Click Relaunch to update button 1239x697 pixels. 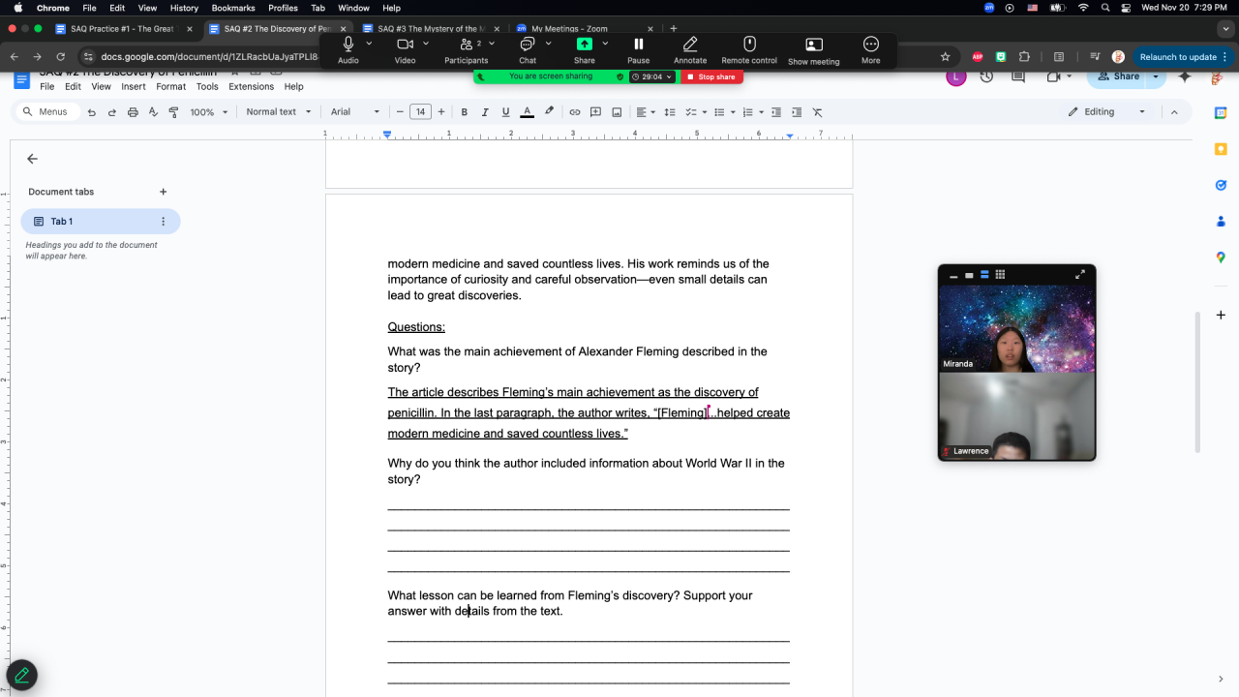(1177, 57)
